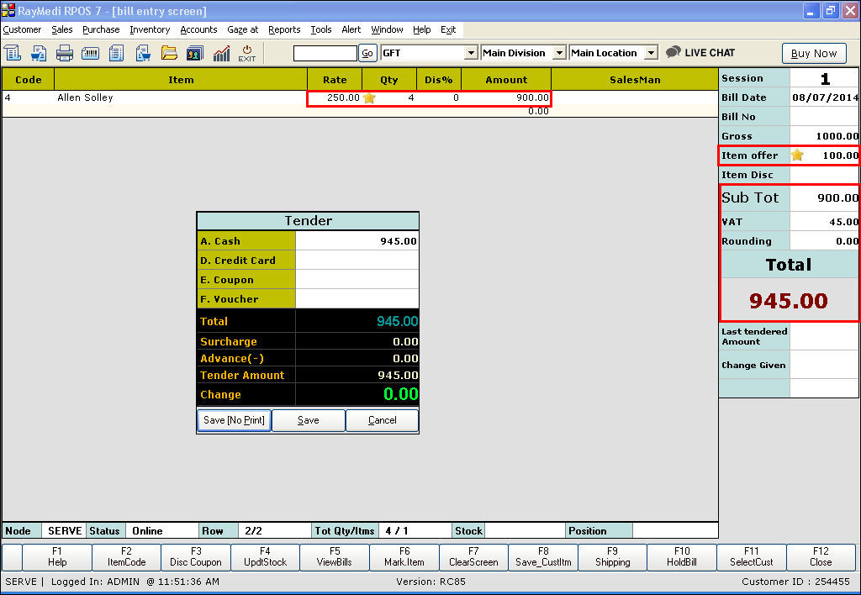The image size is (861, 595).
Task: Click the Cash amount field in Tender
Action: tap(357, 241)
